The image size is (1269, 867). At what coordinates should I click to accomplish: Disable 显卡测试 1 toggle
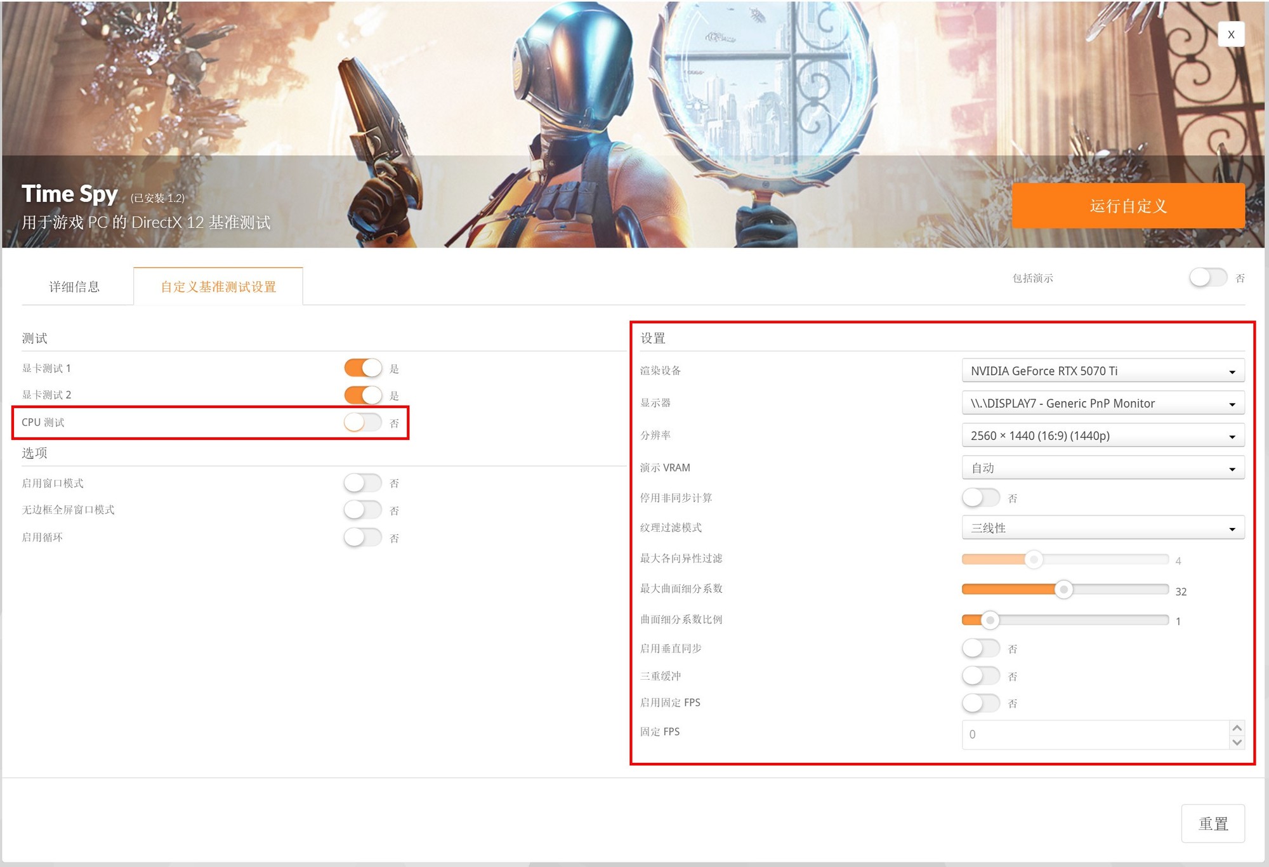(363, 368)
